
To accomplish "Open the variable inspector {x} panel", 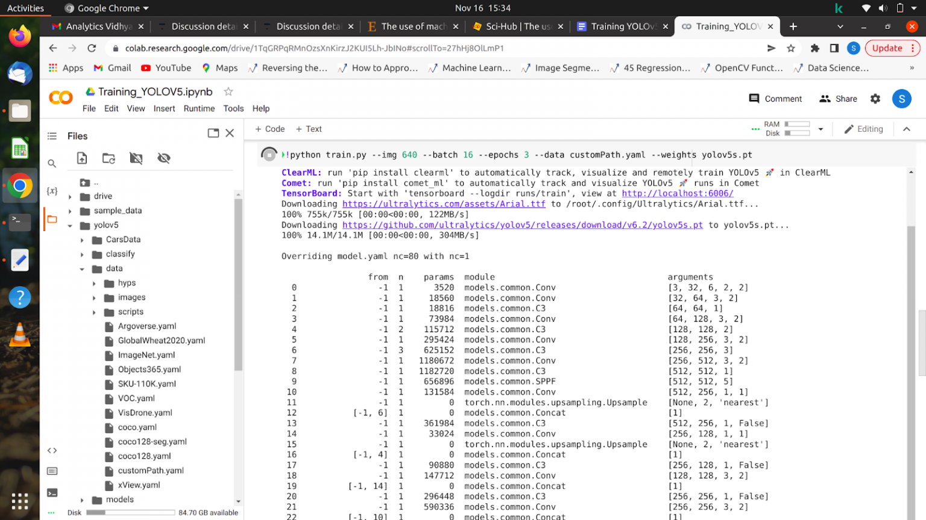I will [52, 191].
